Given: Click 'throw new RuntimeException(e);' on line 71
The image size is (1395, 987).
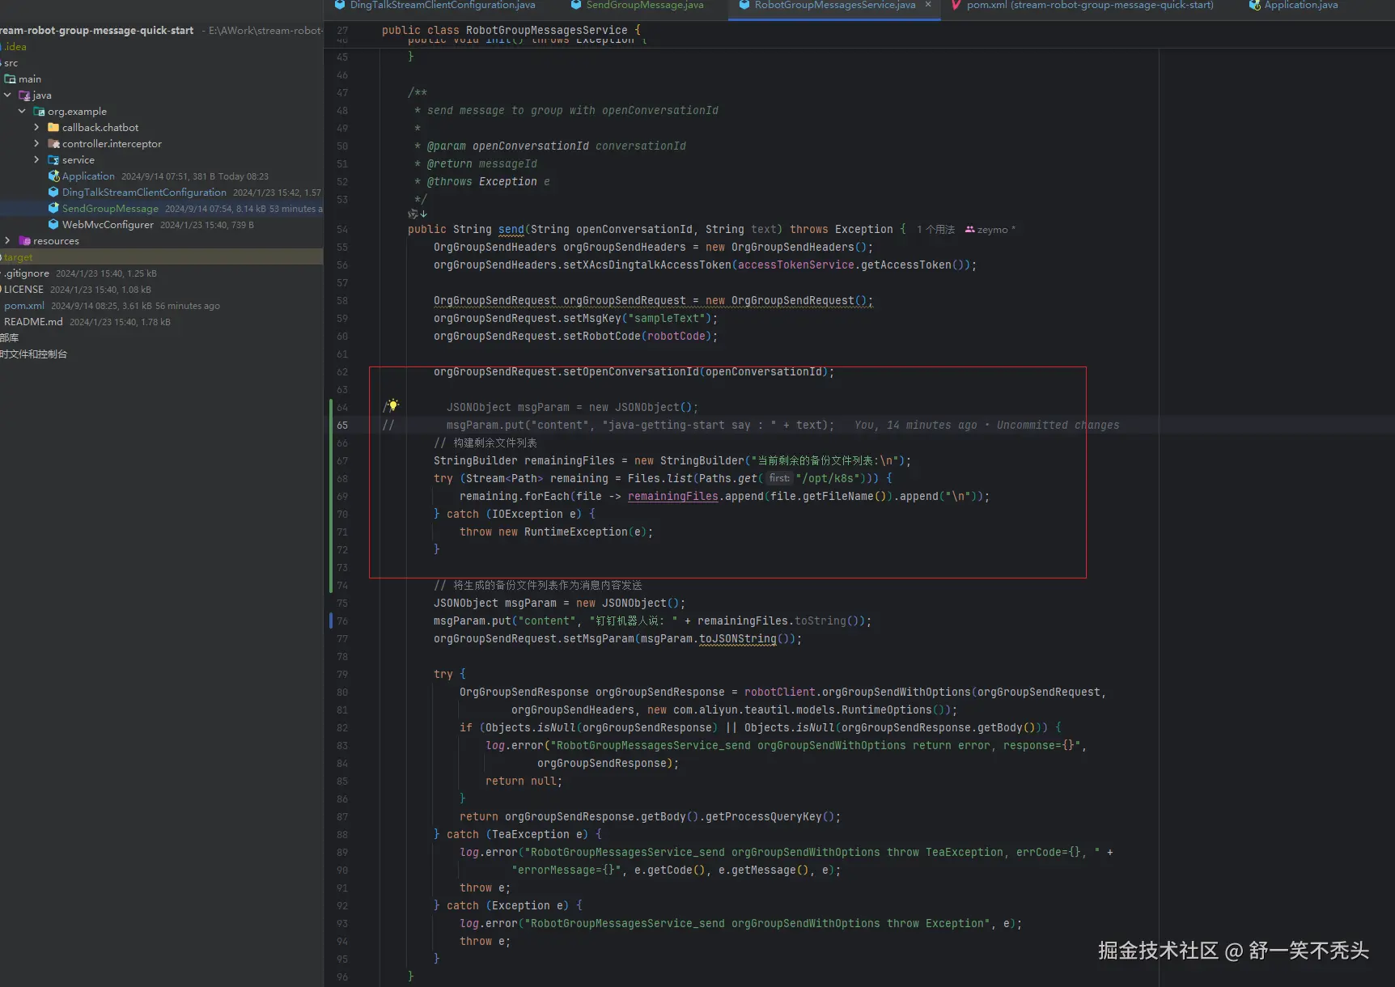Looking at the screenshot, I should (556, 532).
